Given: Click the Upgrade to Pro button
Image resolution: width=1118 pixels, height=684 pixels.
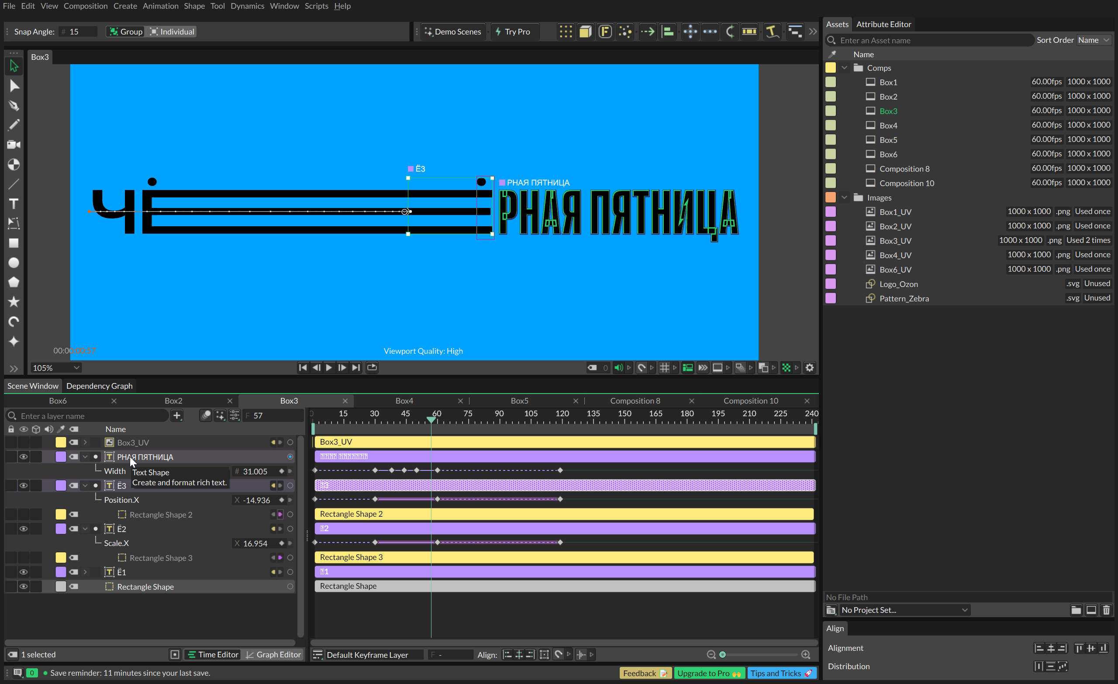Looking at the screenshot, I should click(708, 673).
